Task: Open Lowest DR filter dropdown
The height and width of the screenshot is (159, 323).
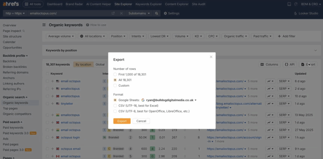Action: 159,36
